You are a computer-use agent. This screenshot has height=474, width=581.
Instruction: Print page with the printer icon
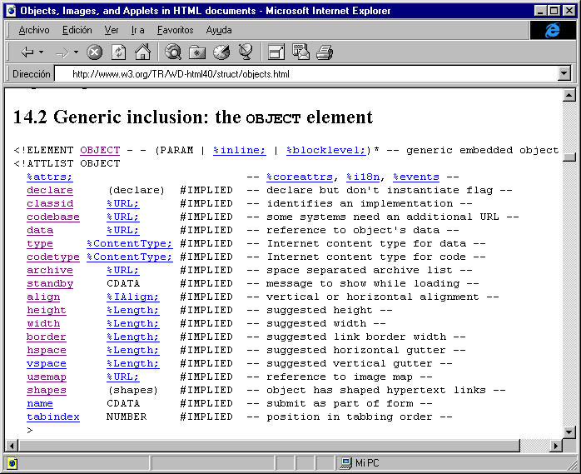pyautogui.click(x=325, y=52)
